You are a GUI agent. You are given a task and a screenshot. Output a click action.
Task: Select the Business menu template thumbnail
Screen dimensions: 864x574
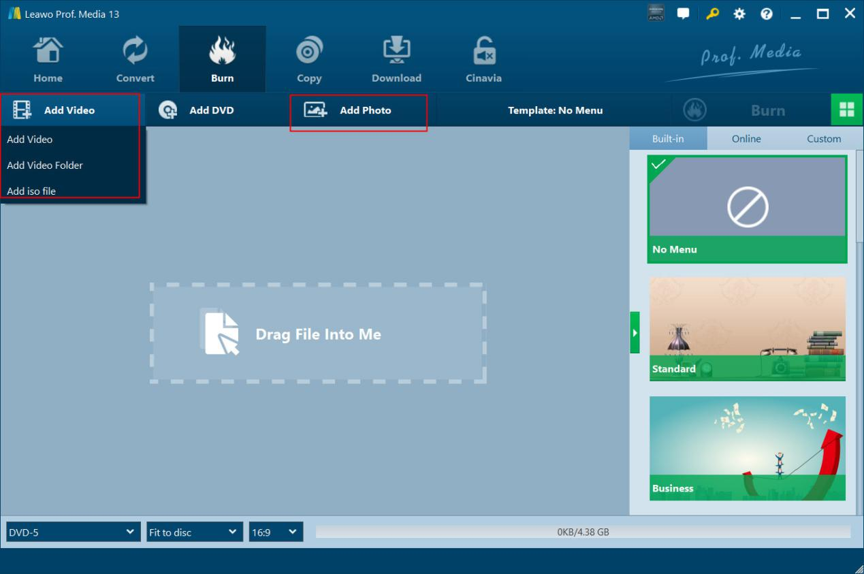(x=747, y=448)
